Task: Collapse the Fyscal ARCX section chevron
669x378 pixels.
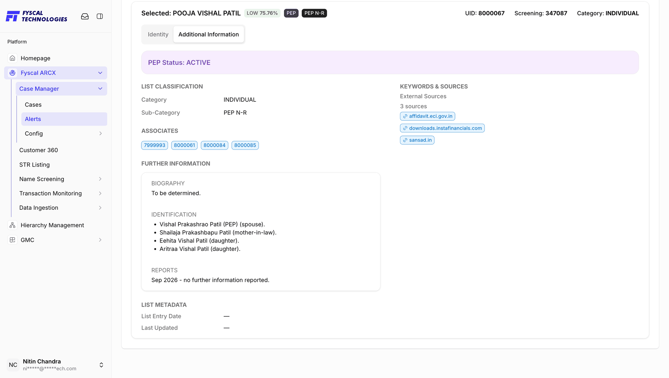Action: 100,73
